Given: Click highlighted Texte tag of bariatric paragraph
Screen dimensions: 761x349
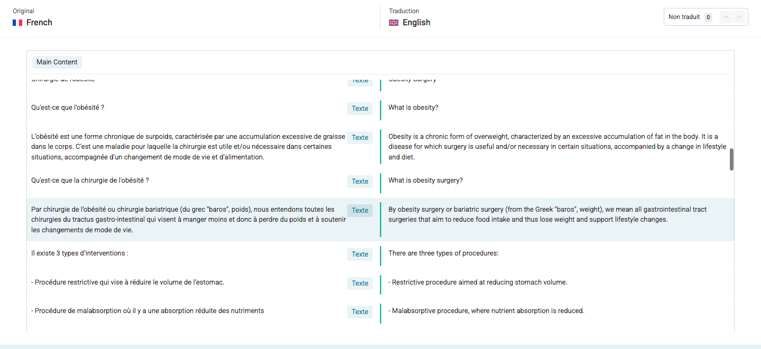Looking at the screenshot, I should click(x=360, y=211).
